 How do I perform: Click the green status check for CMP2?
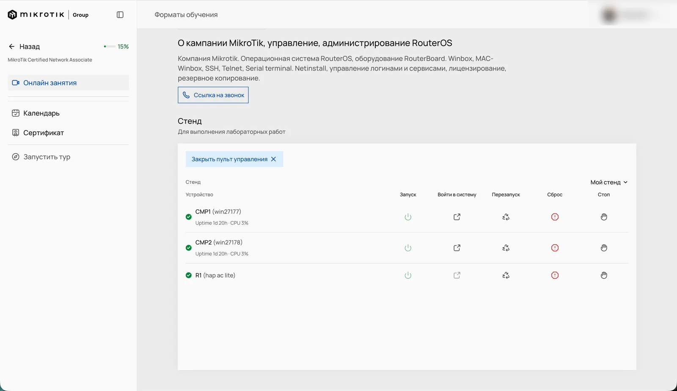click(189, 248)
